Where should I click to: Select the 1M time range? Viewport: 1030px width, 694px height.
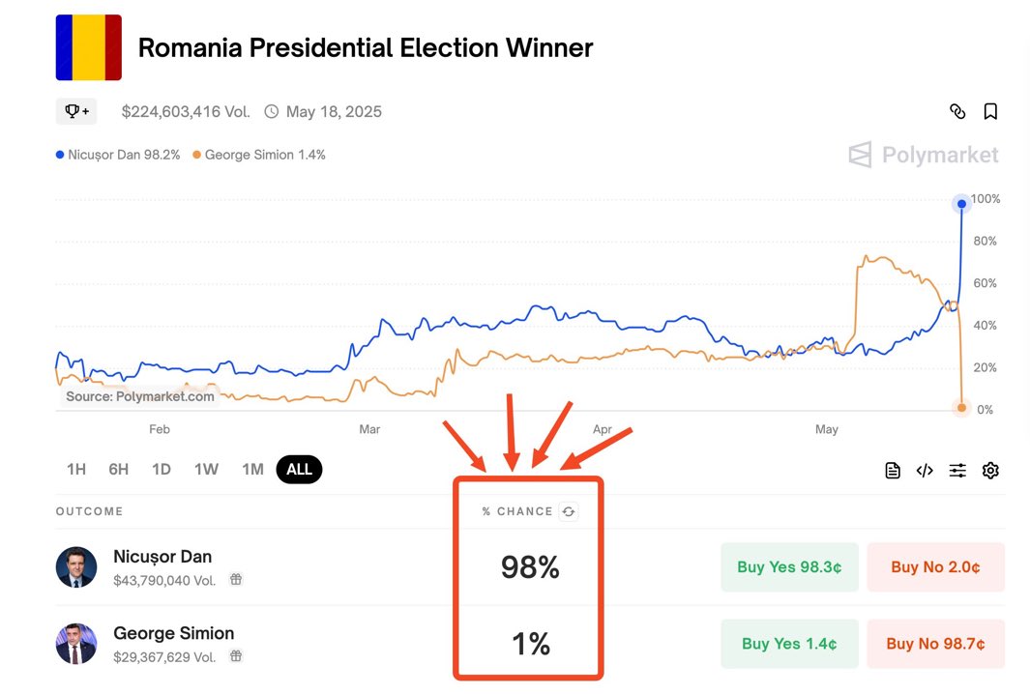point(252,470)
